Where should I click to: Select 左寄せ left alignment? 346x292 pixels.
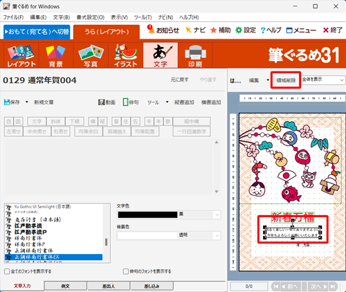[14, 131]
